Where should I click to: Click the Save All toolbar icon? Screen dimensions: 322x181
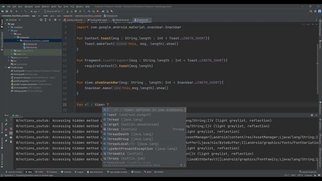(x=7, y=11)
